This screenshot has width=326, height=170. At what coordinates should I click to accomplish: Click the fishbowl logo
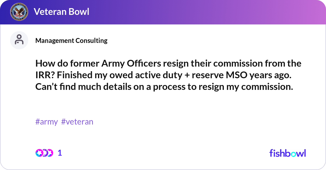pyautogui.click(x=287, y=153)
